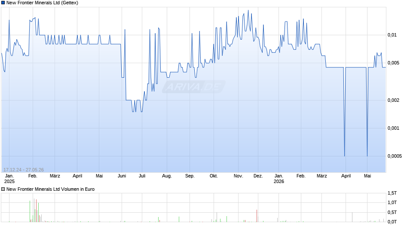Click the Dez. month axis label
Image resolution: width=404 pixels, height=226 pixels.
pyautogui.click(x=258, y=176)
